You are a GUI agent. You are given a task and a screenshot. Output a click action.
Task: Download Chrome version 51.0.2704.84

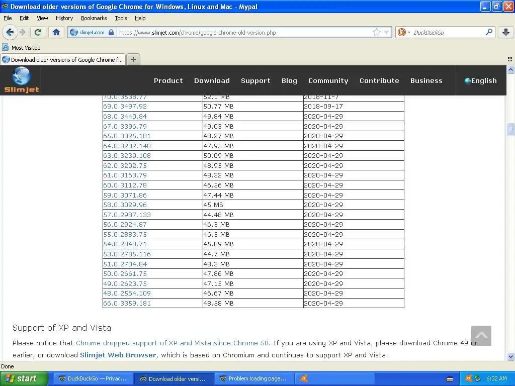[125, 264]
